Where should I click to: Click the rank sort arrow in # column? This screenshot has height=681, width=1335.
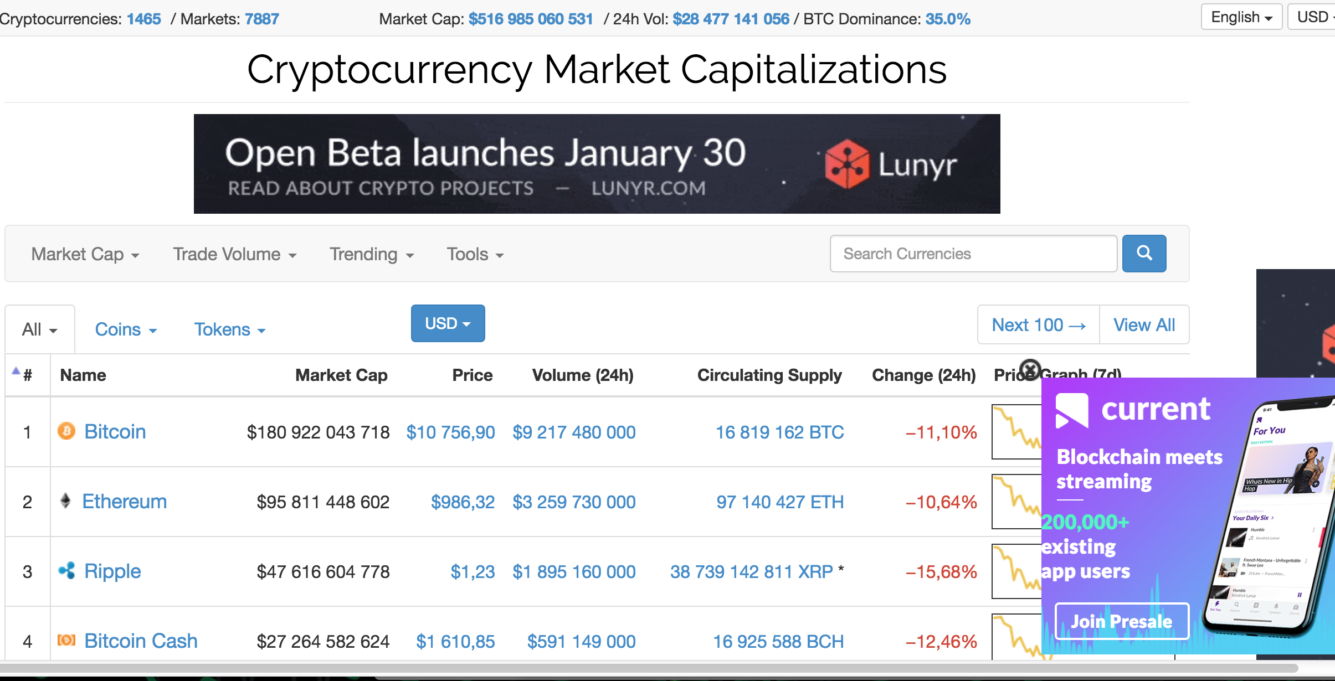16,371
